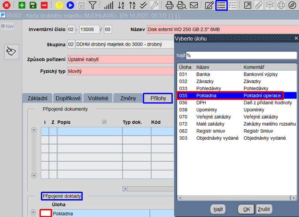
Task: Click the sidebar writing hand icon button
Action: coord(12,52)
